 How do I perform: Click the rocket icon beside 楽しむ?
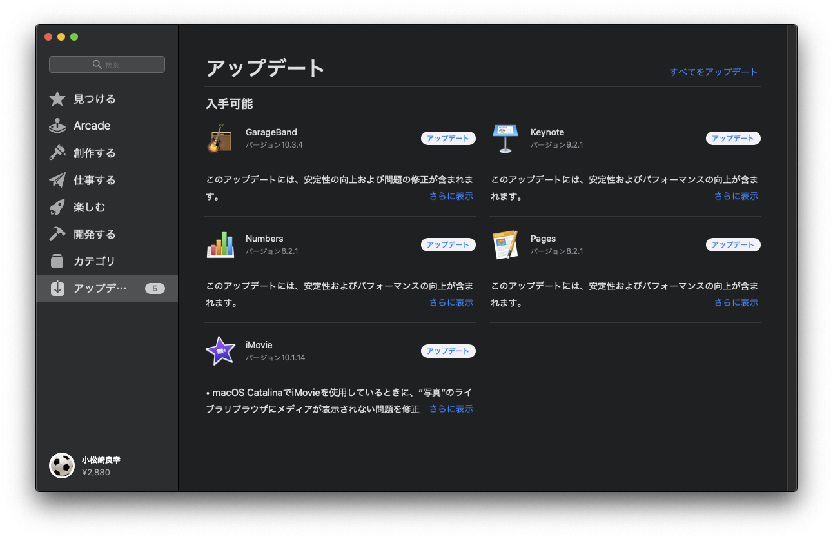tap(57, 207)
